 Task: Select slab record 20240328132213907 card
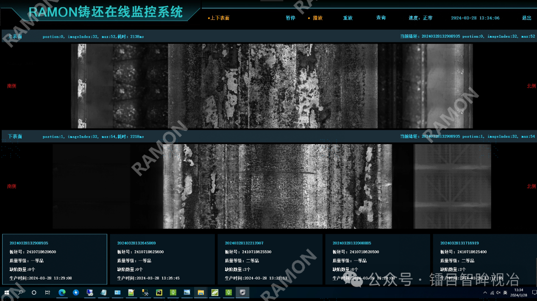tap(270, 259)
